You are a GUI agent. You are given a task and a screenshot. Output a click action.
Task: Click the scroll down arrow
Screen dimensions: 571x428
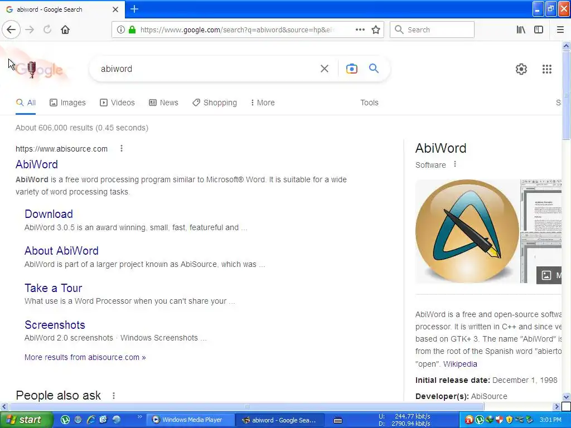coord(566,397)
